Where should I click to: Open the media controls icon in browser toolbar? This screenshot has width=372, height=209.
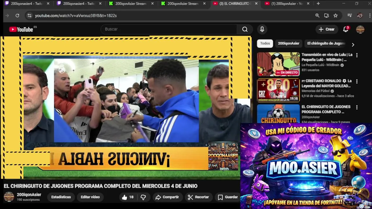tap(350, 16)
